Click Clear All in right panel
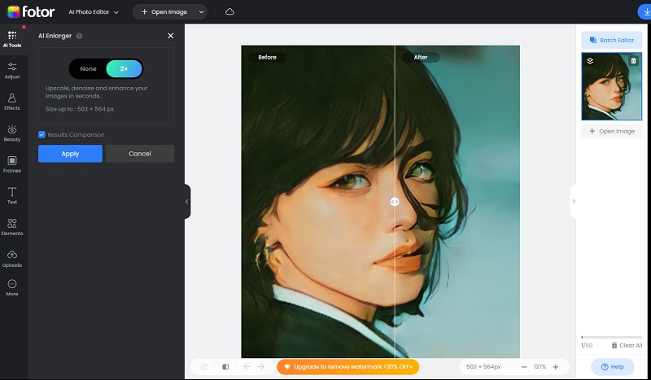Viewport: 651px width, 380px height. pyautogui.click(x=627, y=345)
